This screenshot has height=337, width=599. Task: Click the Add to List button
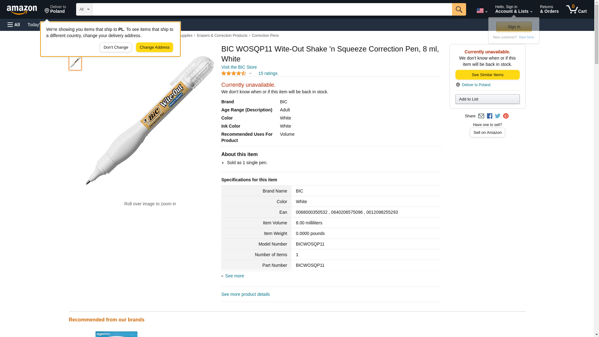click(487, 99)
